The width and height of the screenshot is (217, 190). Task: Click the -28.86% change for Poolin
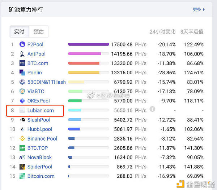(166, 72)
